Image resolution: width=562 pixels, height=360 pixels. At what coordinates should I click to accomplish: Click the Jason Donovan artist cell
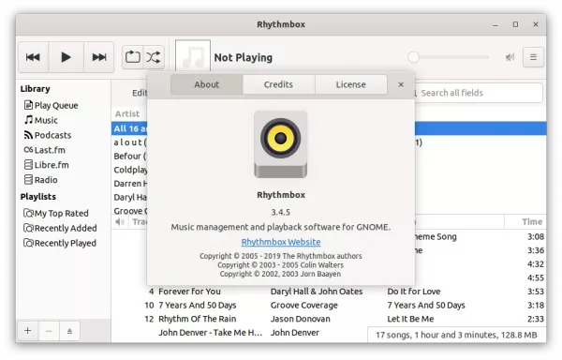301,319
